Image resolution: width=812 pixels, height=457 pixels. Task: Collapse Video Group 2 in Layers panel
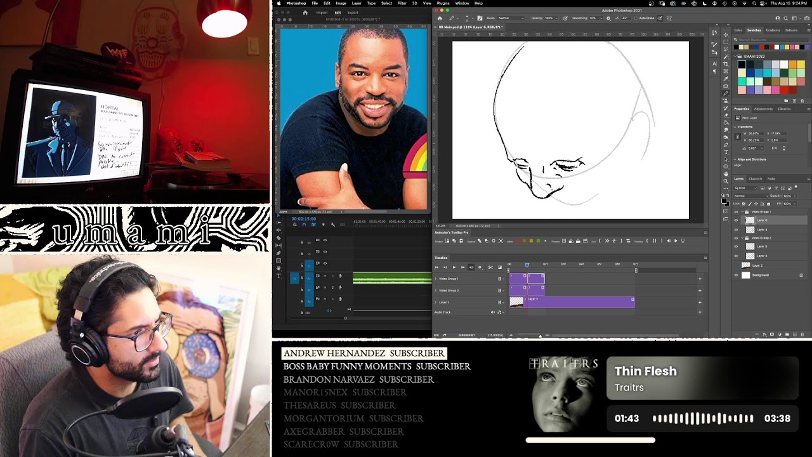click(742, 238)
